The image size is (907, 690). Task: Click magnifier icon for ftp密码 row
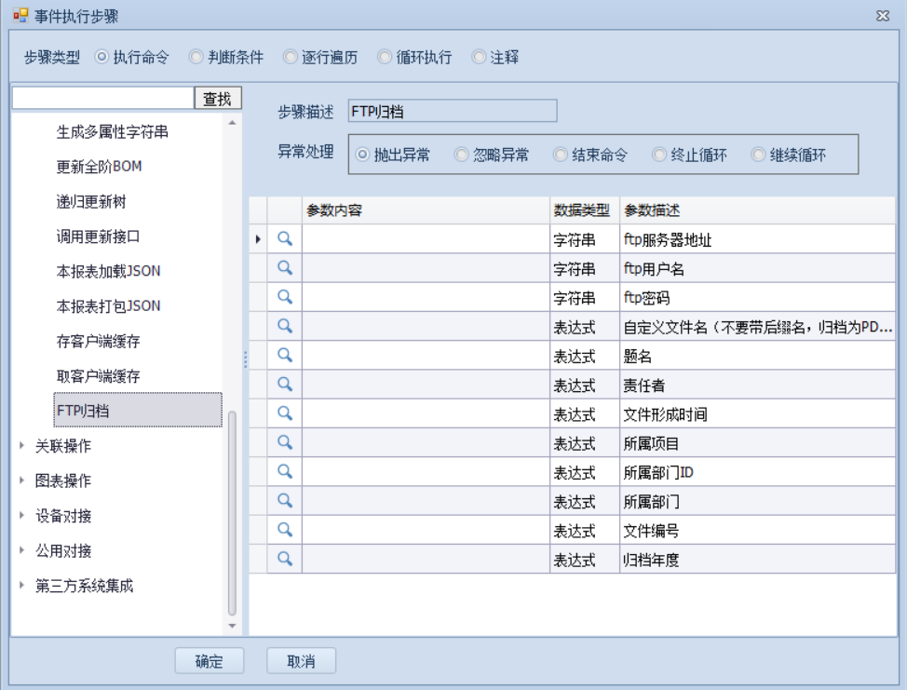click(285, 297)
